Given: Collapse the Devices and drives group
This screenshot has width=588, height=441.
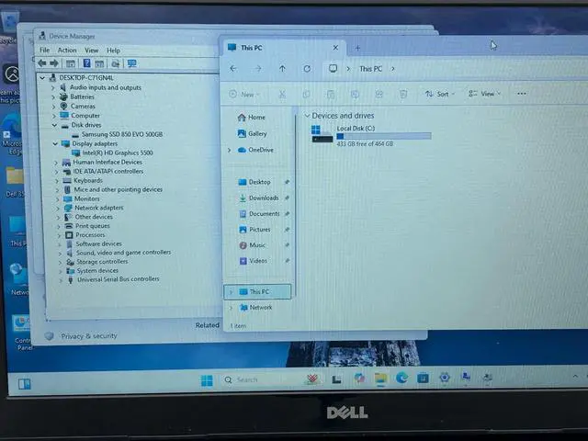Looking at the screenshot, I should (307, 116).
